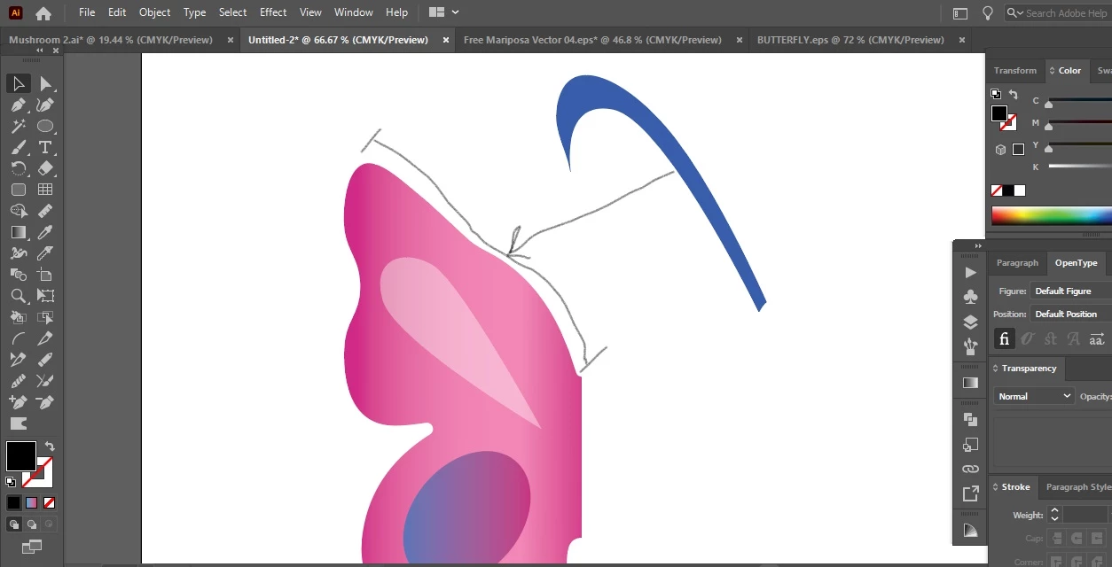Choose the Direct Selection tool
The height and width of the screenshot is (567, 1112).
(45, 83)
